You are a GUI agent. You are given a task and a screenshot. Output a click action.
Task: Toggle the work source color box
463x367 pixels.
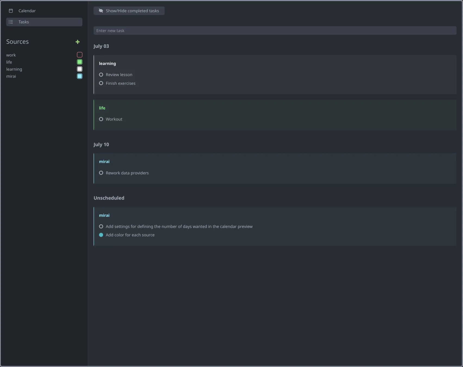point(80,55)
